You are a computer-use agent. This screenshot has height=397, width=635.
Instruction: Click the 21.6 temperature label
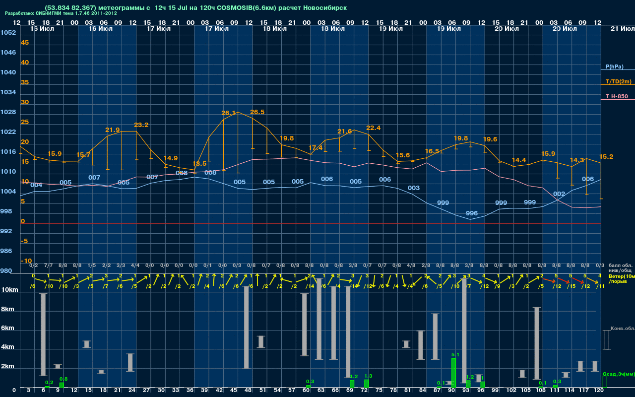click(344, 132)
